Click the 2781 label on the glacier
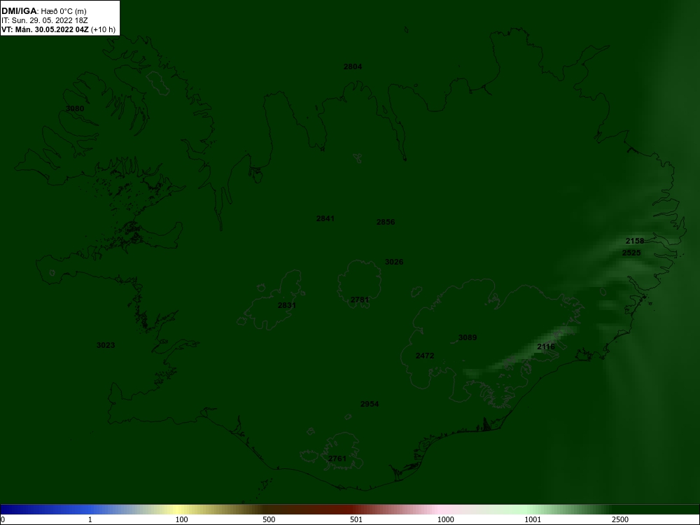 (359, 300)
